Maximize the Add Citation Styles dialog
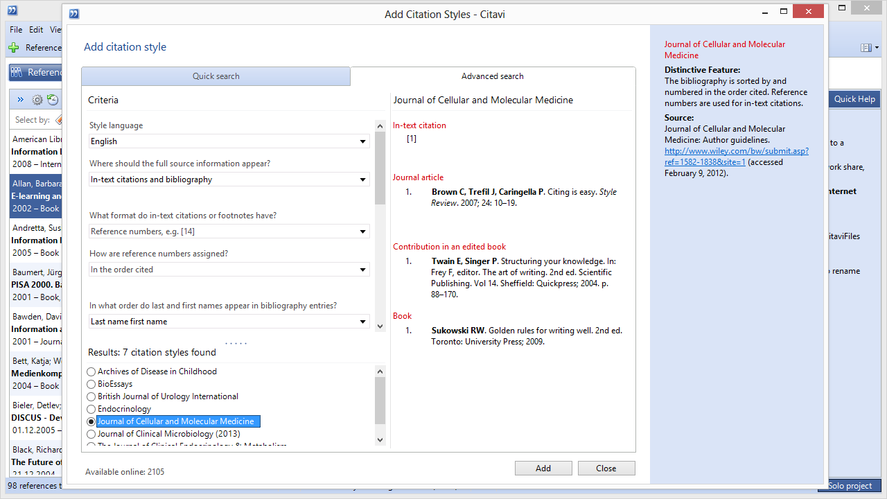887x499 pixels. tap(784, 12)
